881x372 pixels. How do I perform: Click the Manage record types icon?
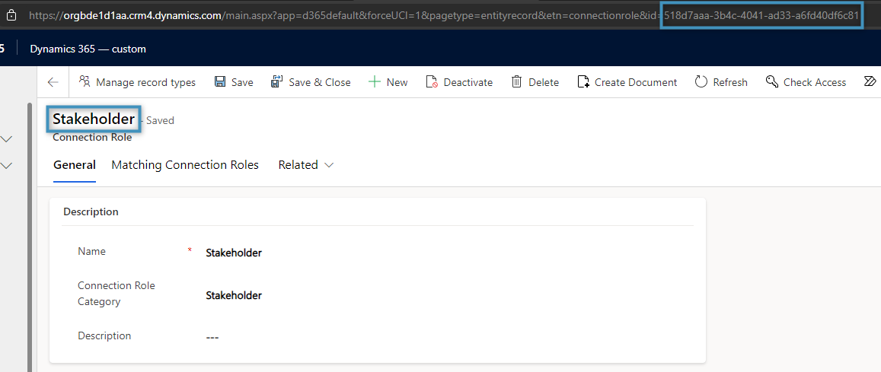85,82
